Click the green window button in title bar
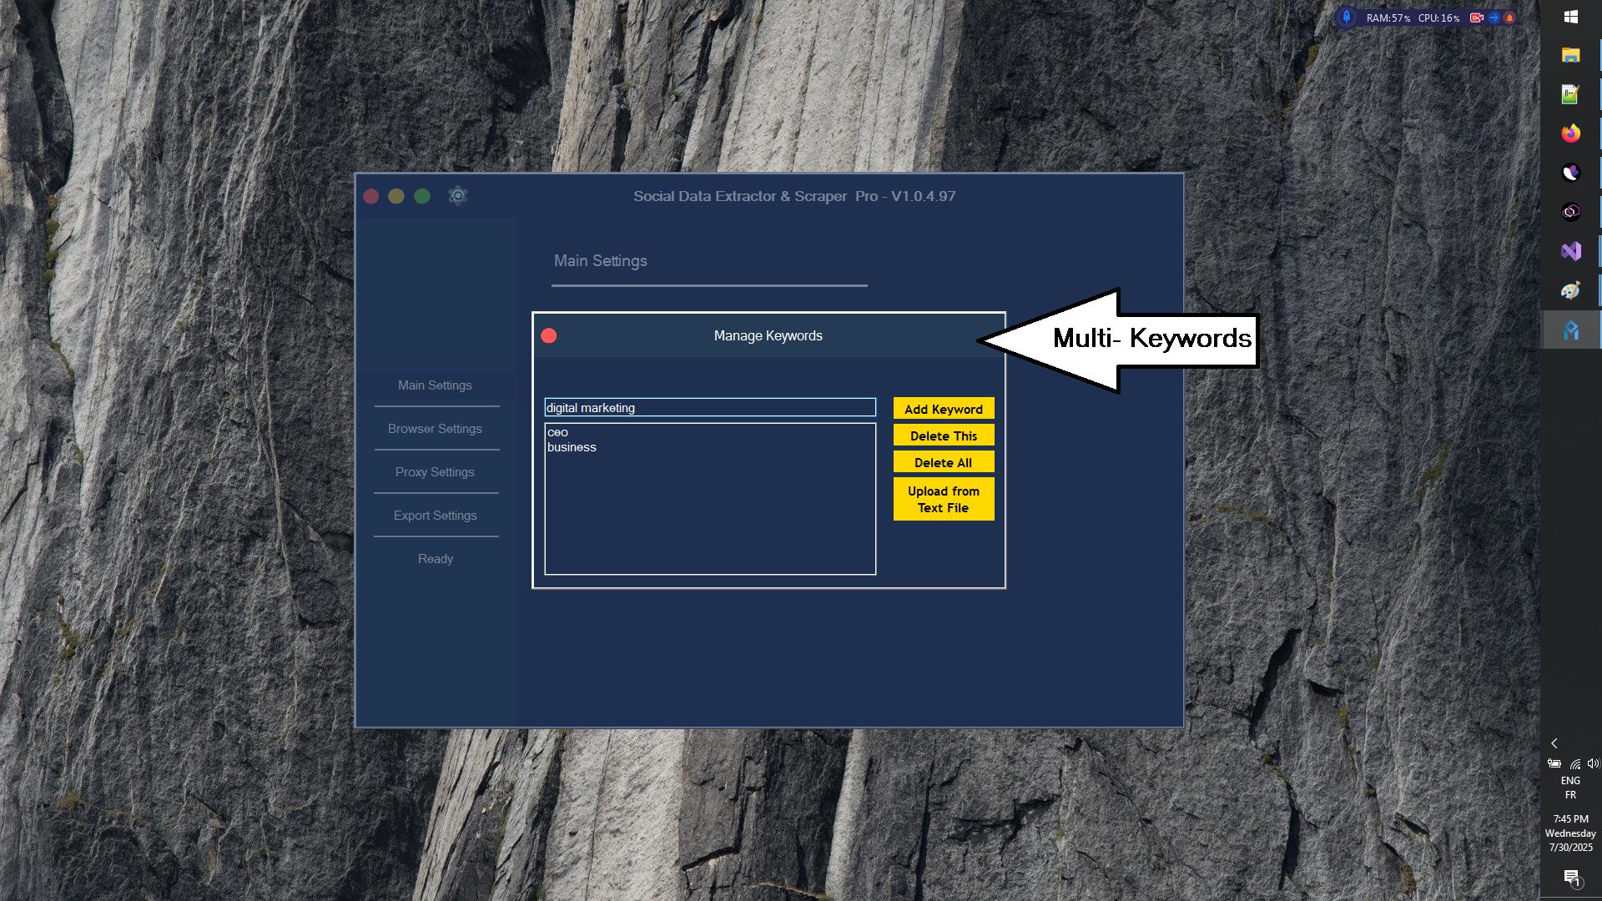The height and width of the screenshot is (901, 1602). pyautogui.click(x=422, y=196)
